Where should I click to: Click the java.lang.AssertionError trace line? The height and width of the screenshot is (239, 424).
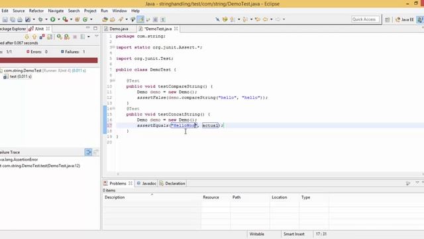coord(19,159)
